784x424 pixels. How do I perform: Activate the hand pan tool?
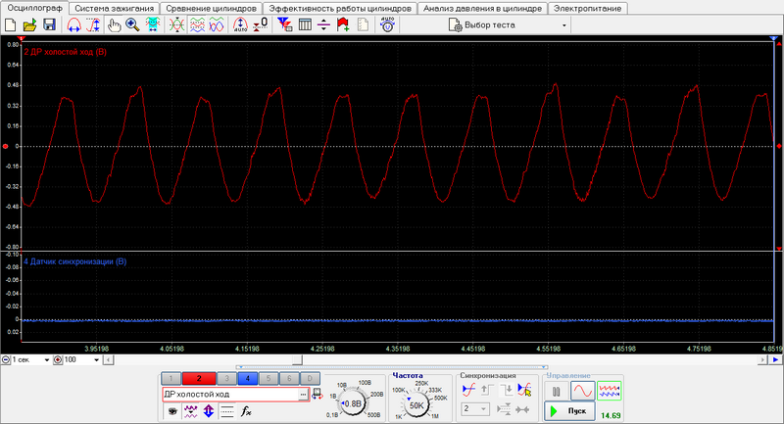pos(115,24)
